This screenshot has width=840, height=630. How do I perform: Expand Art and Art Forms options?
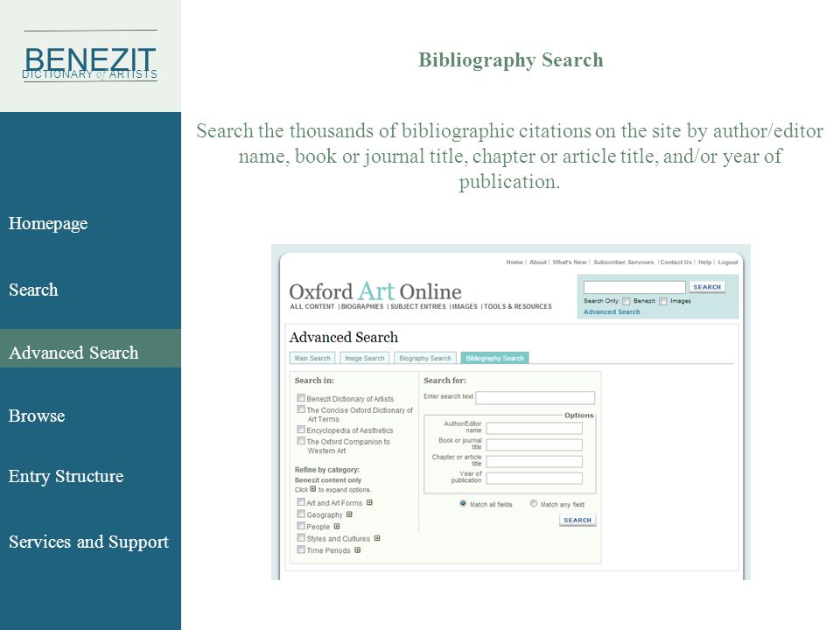point(369,502)
